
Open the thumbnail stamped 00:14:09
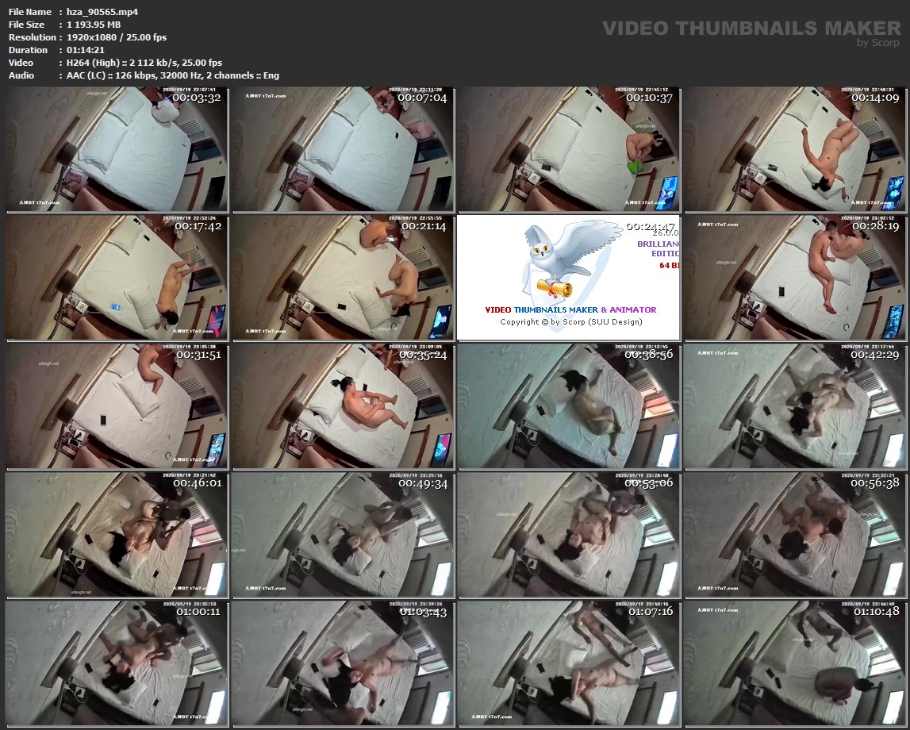796,150
